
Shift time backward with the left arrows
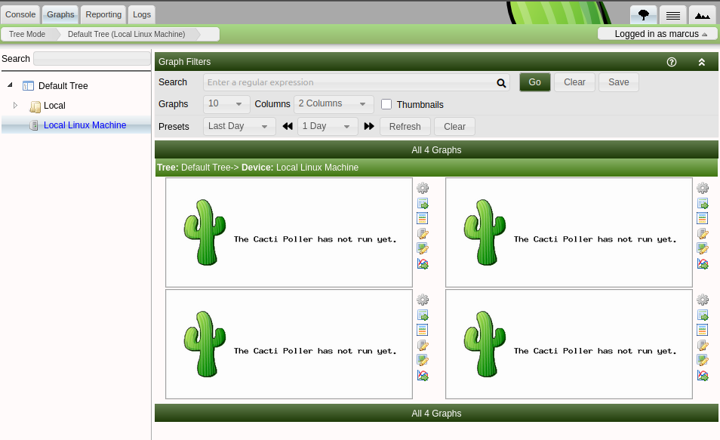pyautogui.click(x=288, y=126)
